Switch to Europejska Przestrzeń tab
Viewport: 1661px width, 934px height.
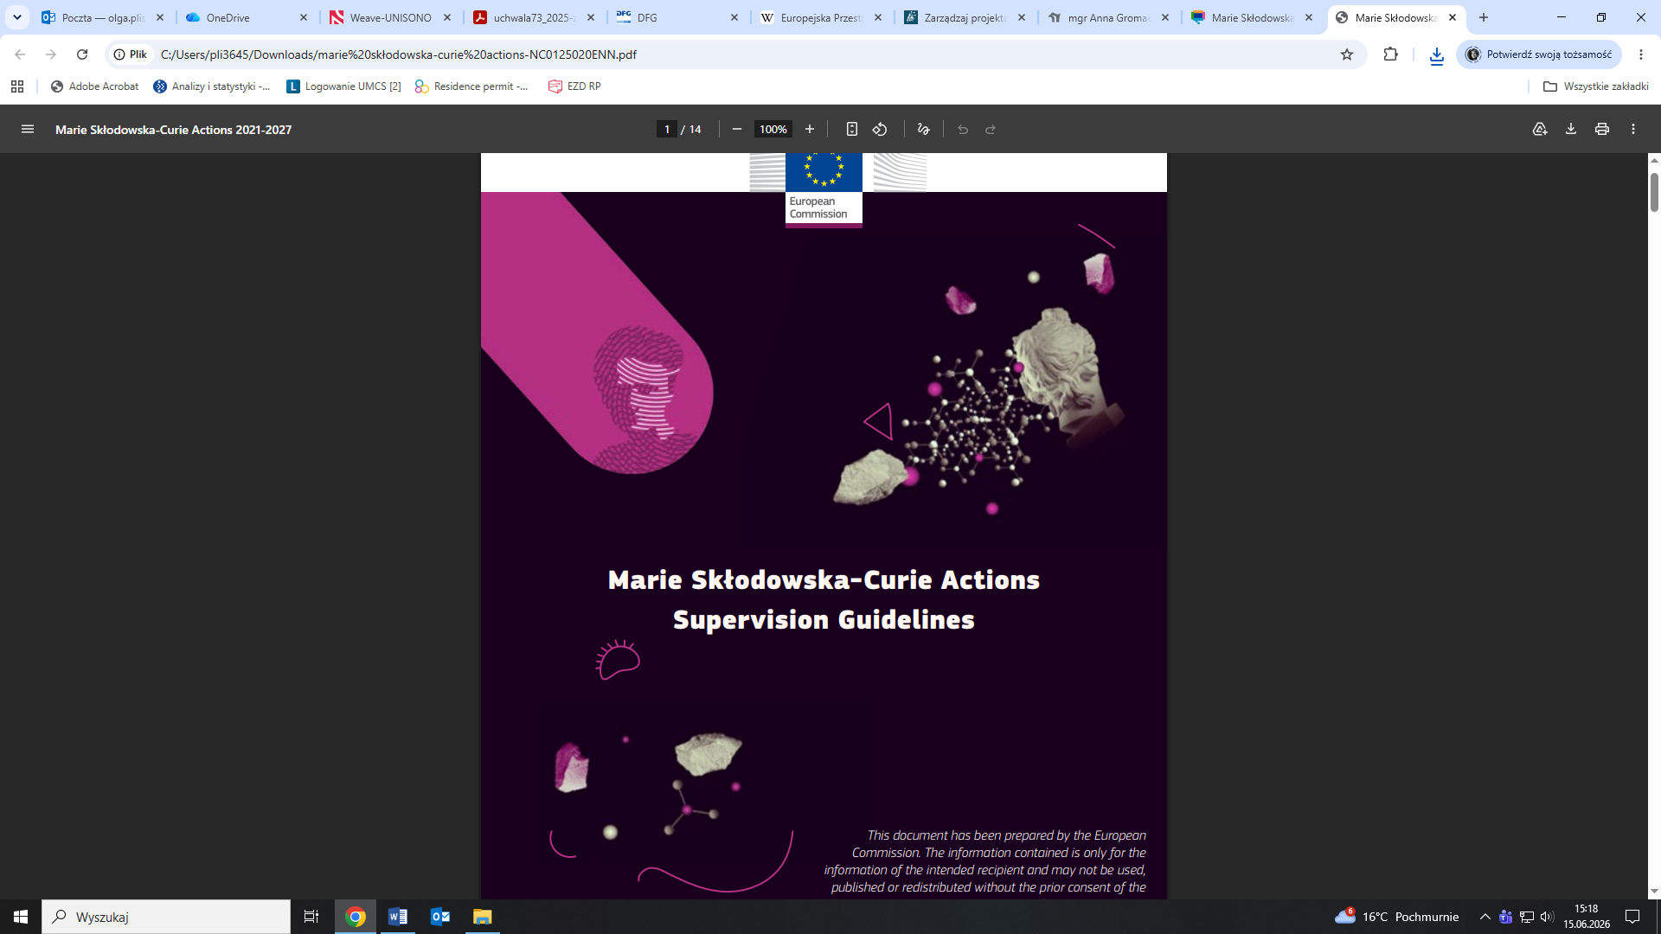820,17
